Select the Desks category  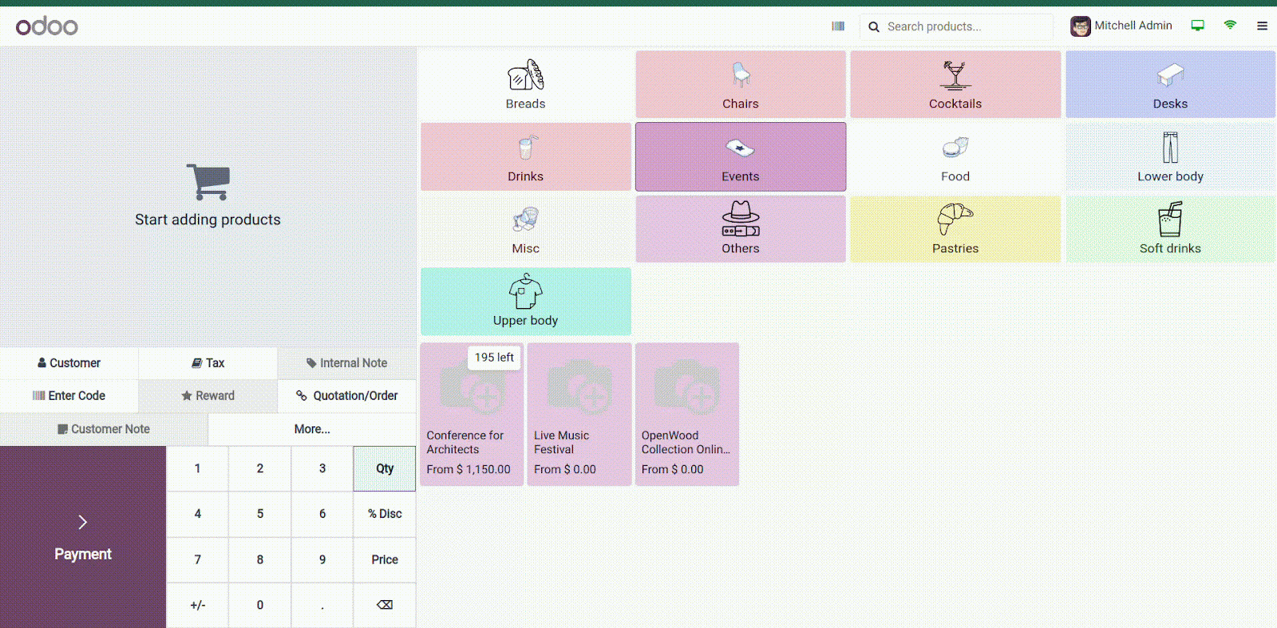[1170, 85]
